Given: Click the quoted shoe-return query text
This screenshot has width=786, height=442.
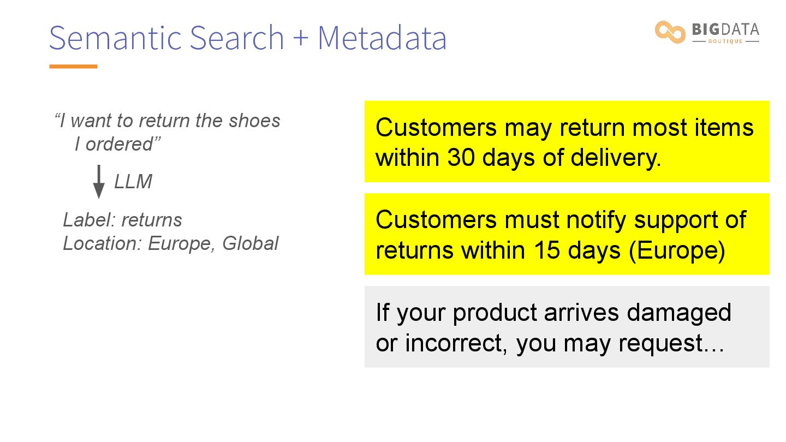Looking at the screenshot, I should [x=167, y=132].
